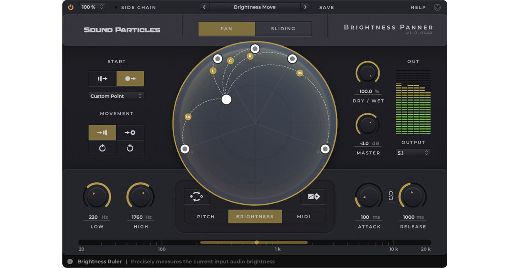
Task: Click the next preset arrow beside Brightness Move
Action: click(305, 7)
